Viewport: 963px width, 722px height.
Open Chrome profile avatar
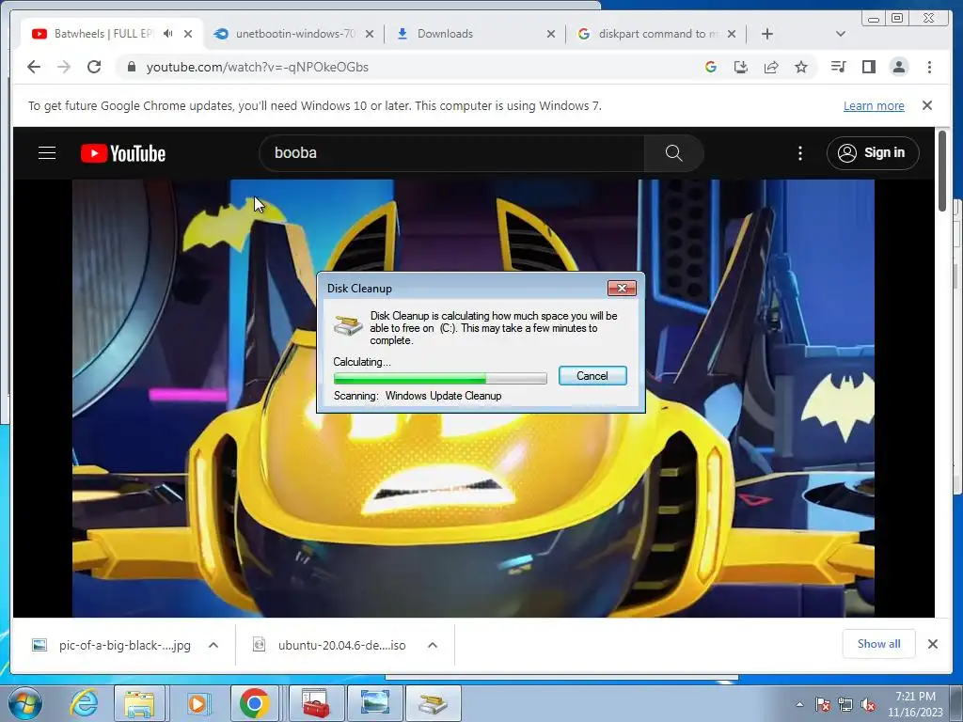click(898, 67)
